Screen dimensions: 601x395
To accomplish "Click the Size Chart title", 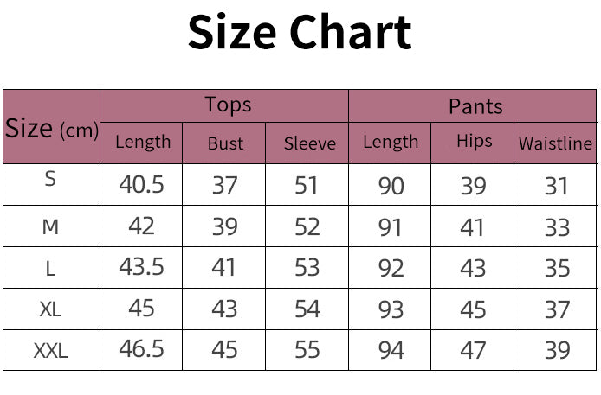I will click(x=300, y=33).
